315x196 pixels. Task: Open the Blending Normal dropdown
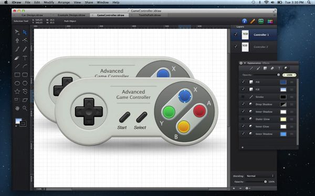(260, 176)
